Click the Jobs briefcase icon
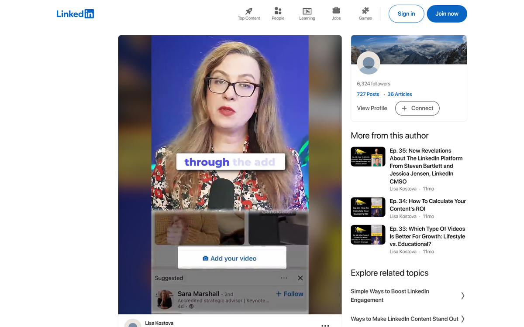524x327 pixels. 336,11
